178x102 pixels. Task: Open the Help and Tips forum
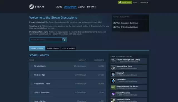click(40, 75)
